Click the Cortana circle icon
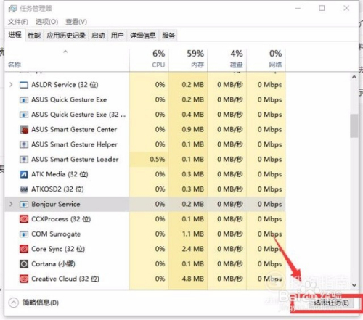The image size is (363, 320). point(24,264)
